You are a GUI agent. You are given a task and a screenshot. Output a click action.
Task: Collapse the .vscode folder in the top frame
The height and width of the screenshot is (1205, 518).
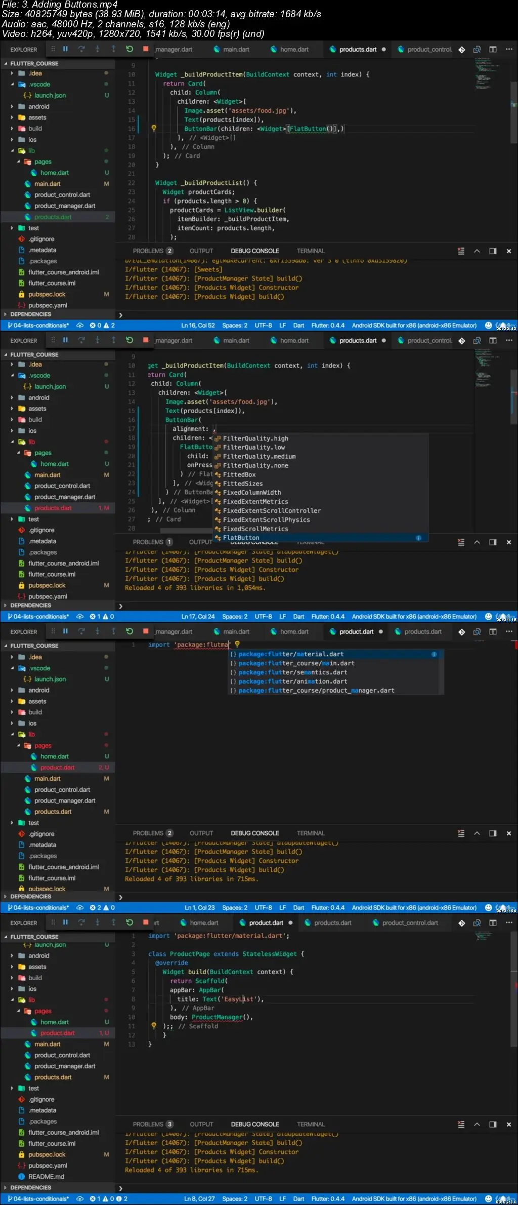tap(12, 85)
